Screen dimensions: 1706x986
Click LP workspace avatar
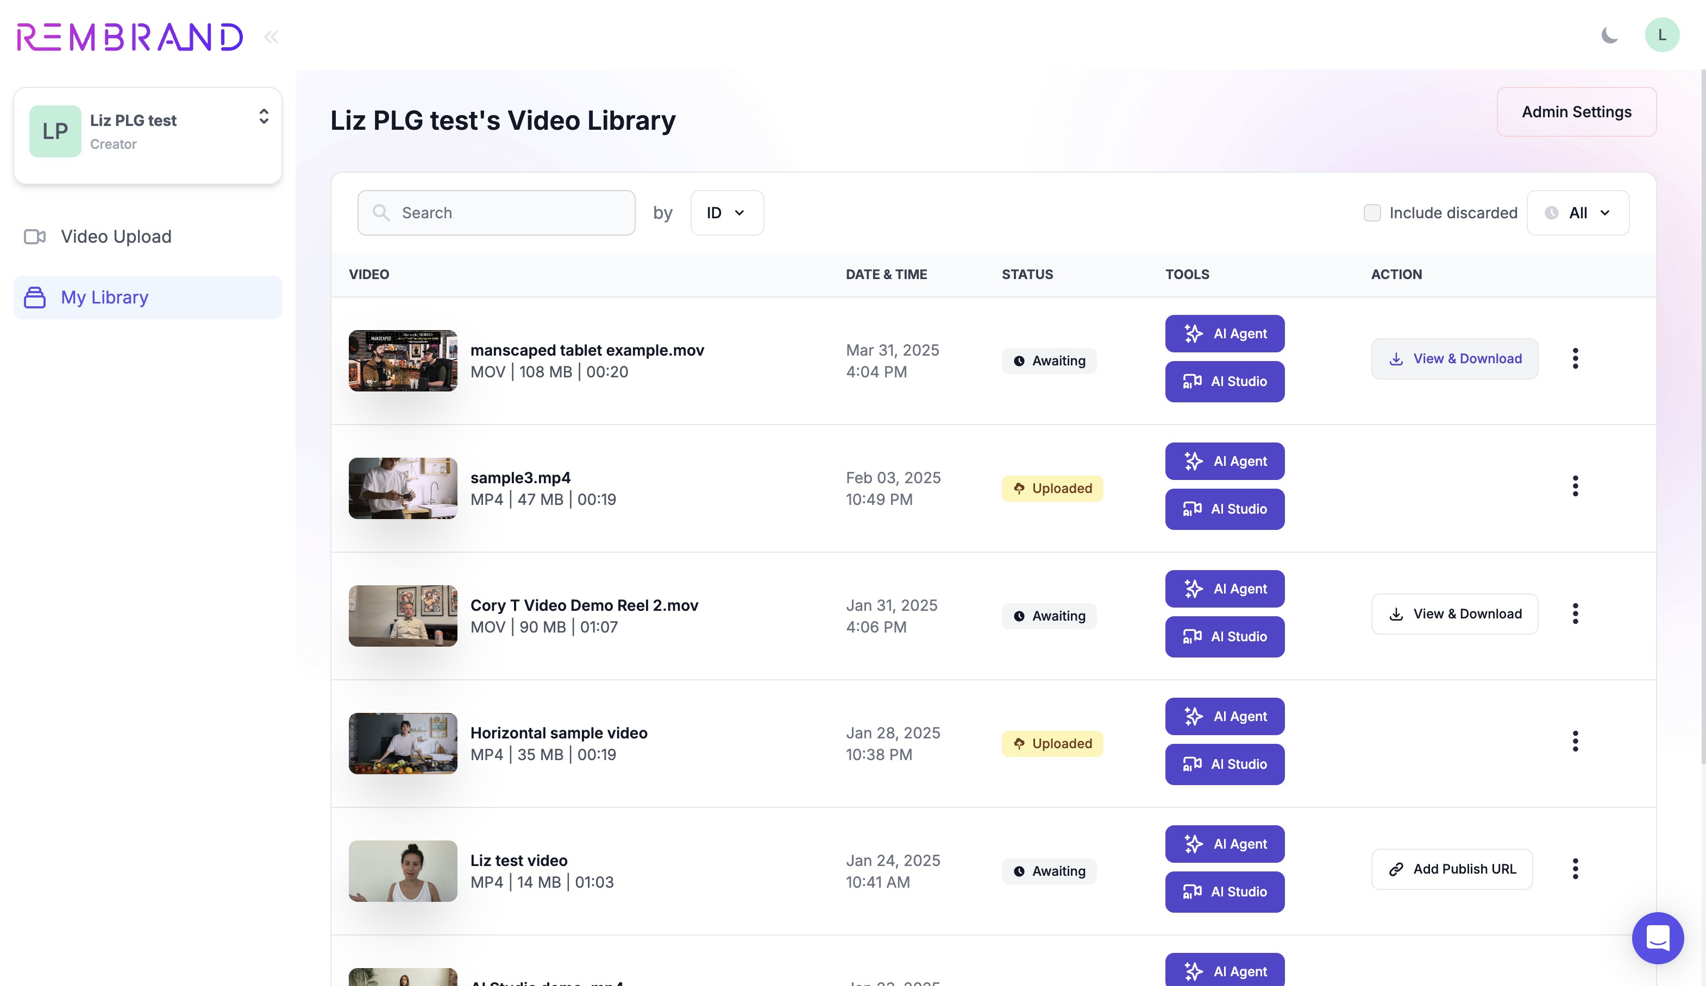[x=55, y=131]
